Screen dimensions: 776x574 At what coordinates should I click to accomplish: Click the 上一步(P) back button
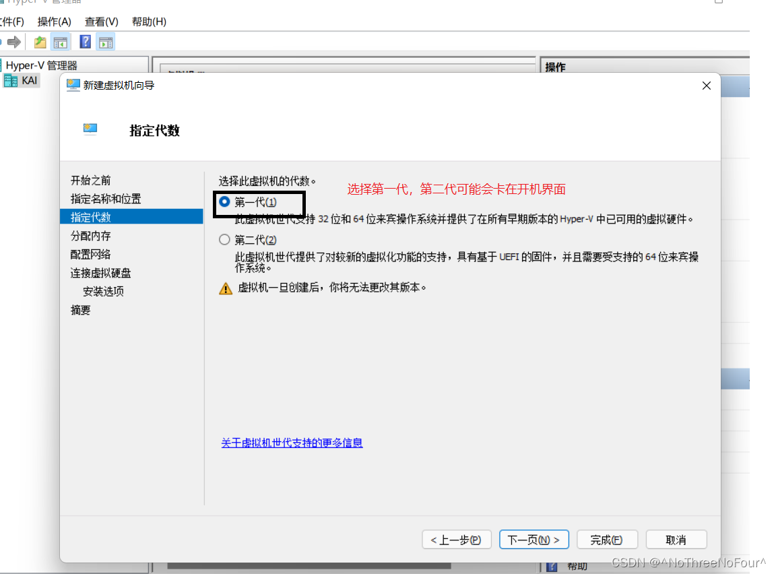(x=456, y=540)
